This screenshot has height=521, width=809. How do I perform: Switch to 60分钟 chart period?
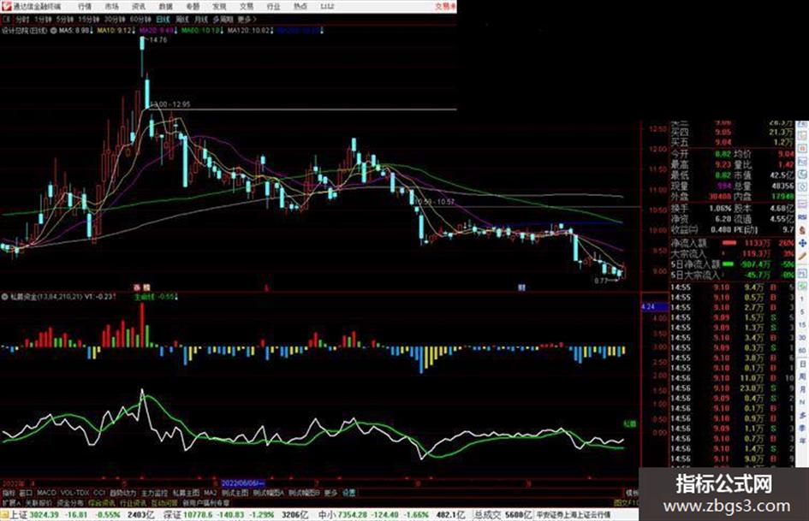tap(140, 19)
